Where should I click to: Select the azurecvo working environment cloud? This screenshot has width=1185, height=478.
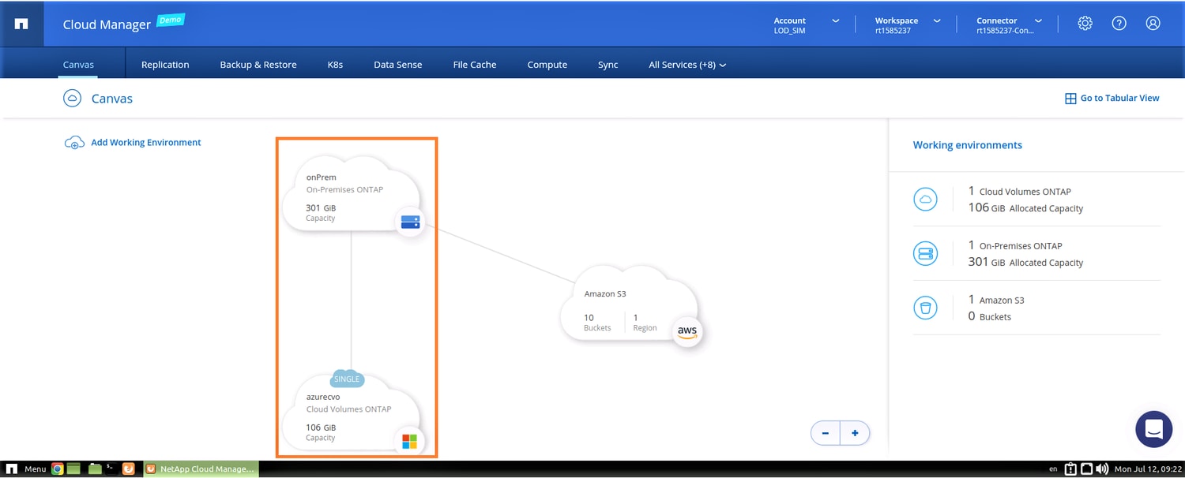point(351,414)
